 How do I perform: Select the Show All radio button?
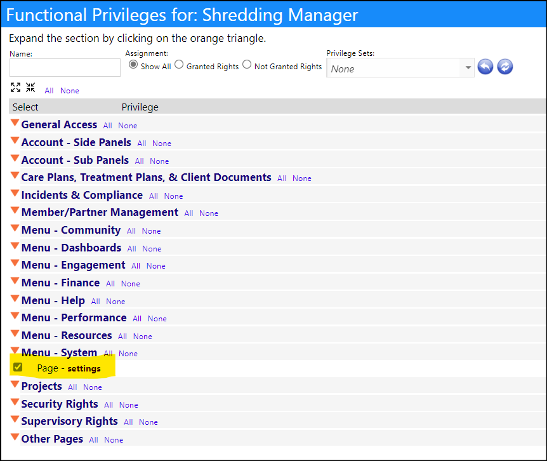point(133,65)
